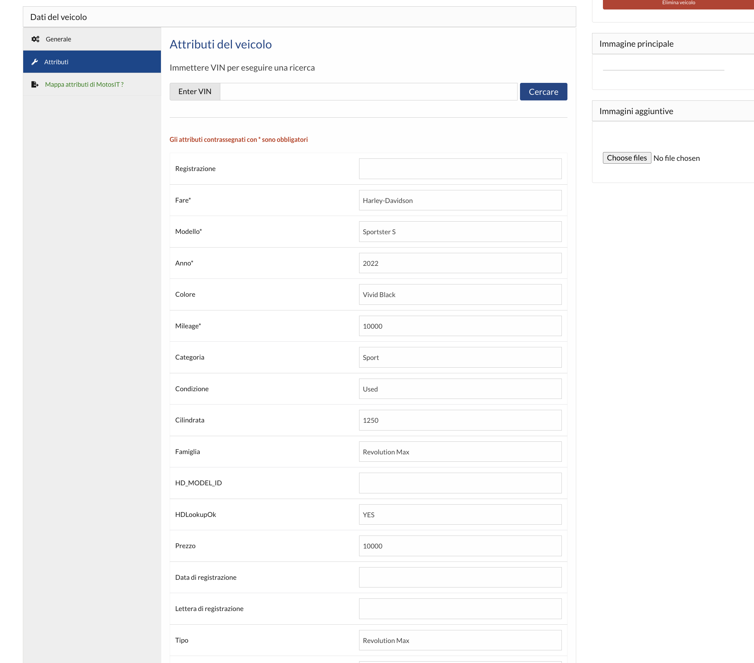Click the Anno field showing 2022
754x663 pixels.
[x=460, y=263]
